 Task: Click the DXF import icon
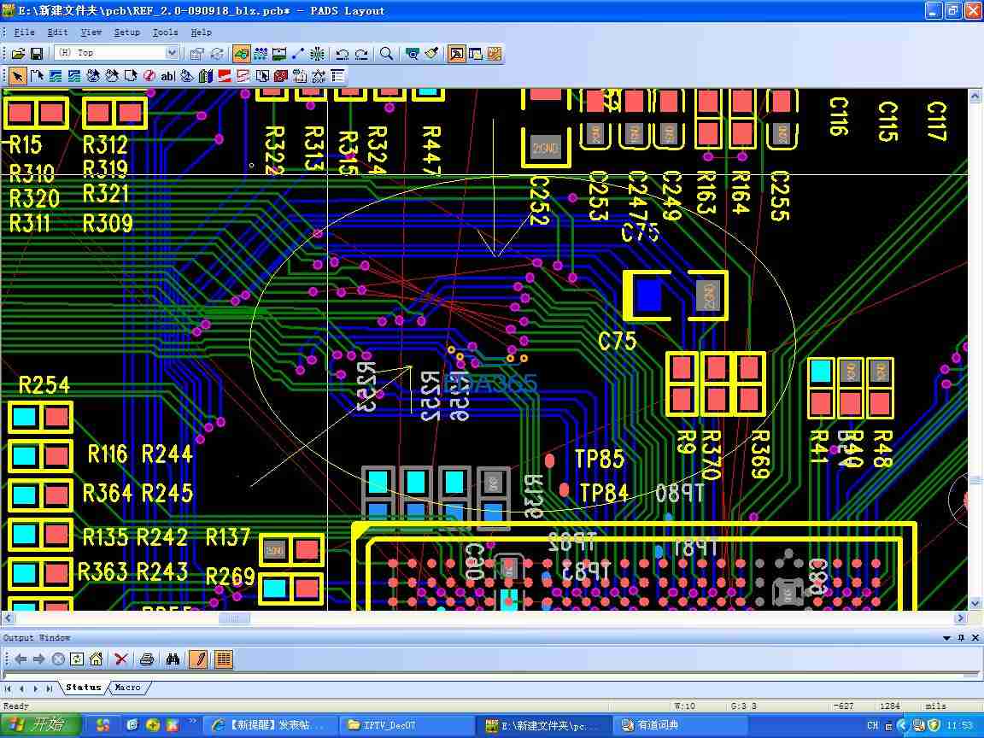tap(319, 77)
